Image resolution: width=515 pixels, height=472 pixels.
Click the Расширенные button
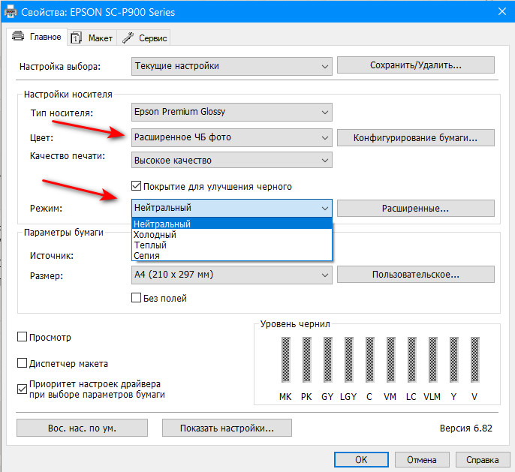415,209
